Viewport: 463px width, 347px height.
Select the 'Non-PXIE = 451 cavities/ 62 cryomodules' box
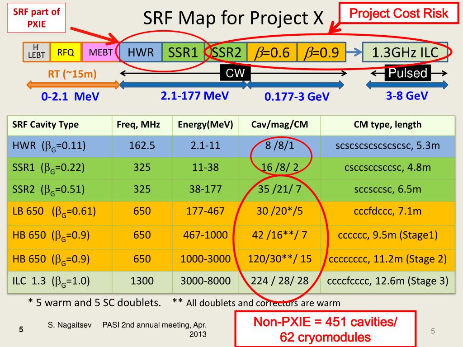pos(326,329)
